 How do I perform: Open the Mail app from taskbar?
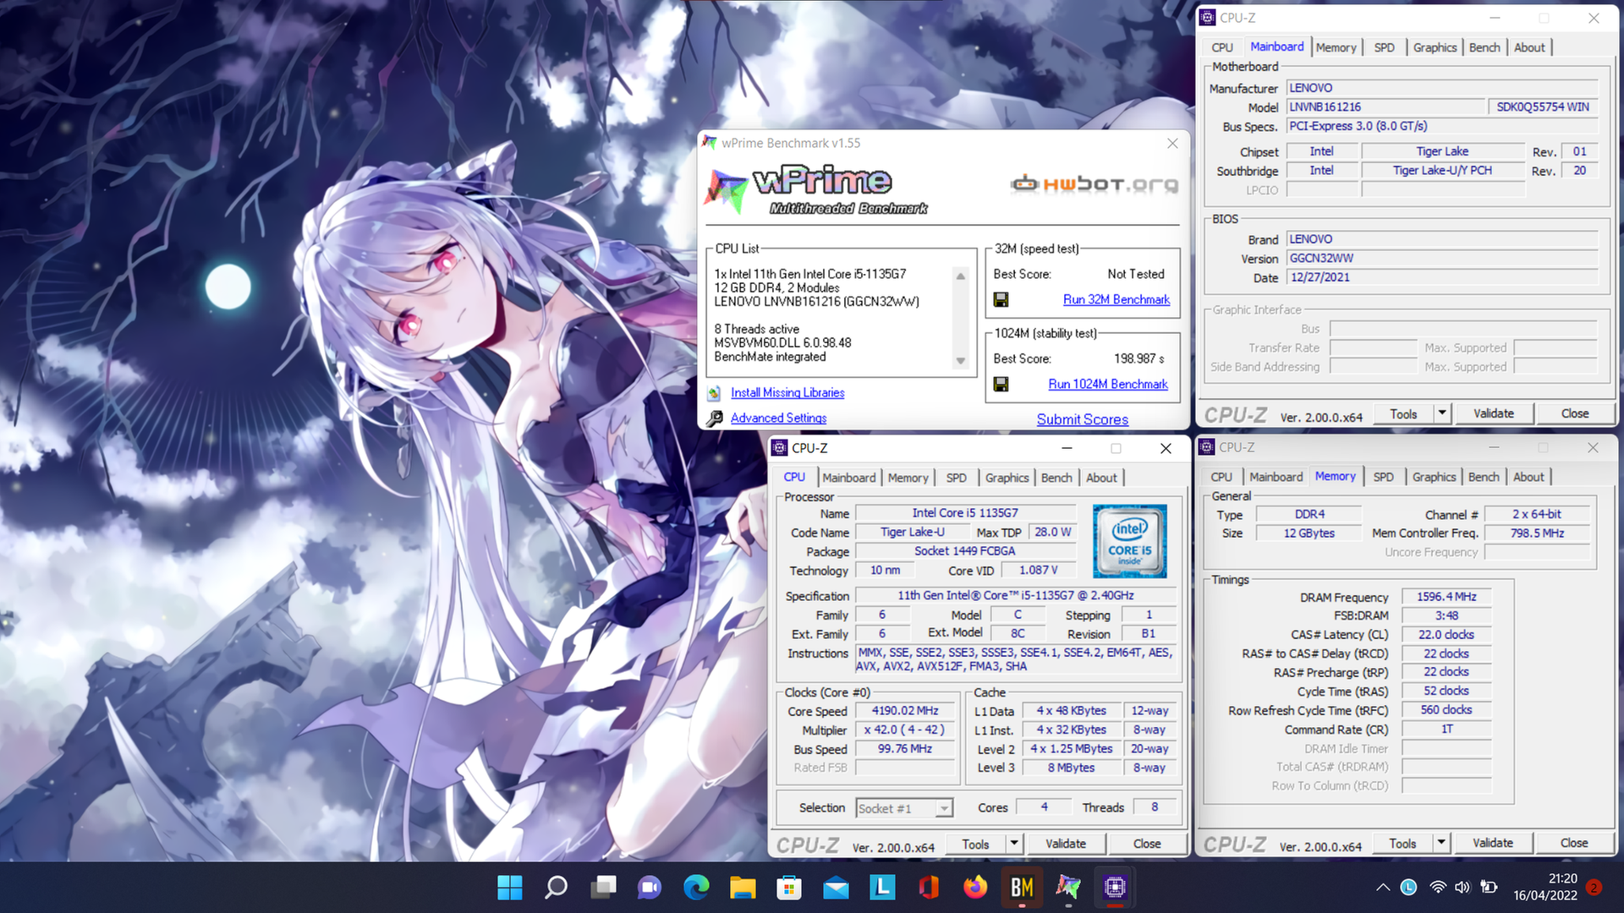tap(836, 887)
